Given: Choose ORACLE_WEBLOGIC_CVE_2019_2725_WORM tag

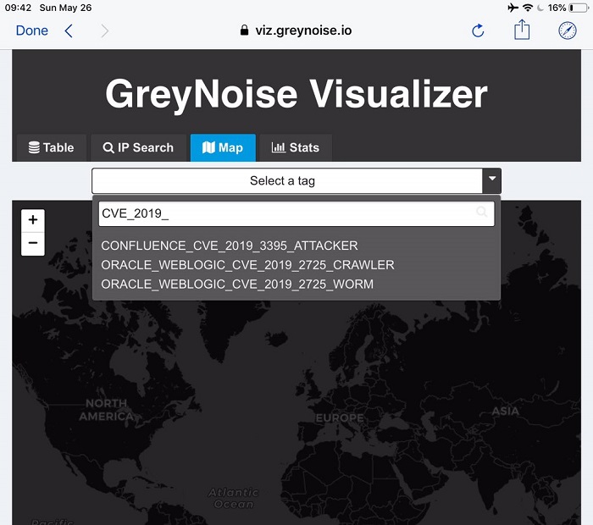Looking at the screenshot, I should [237, 285].
